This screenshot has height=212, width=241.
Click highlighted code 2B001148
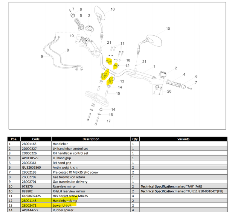29,201
